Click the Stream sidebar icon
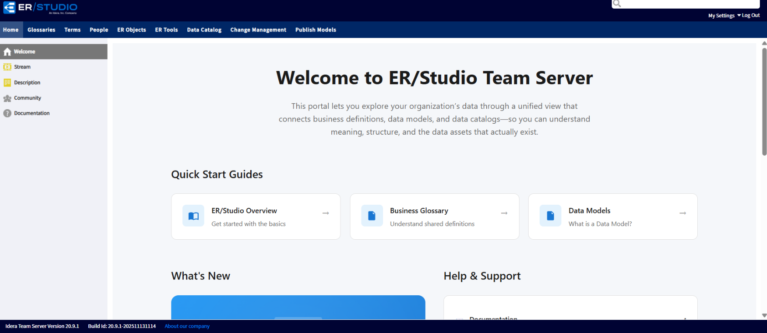767x333 pixels. [x=7, y=67]
